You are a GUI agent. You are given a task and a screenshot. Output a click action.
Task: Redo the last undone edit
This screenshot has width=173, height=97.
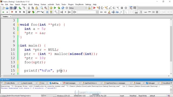[x=24, y=8]
